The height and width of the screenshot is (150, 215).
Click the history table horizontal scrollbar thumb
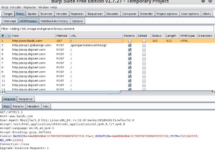pyautogui.click(x=62, y=92)
